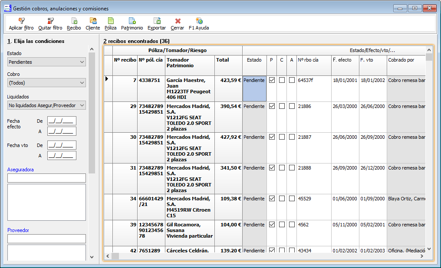
Task: Click the row selector for receipt 7
Action: pos(108,88)
